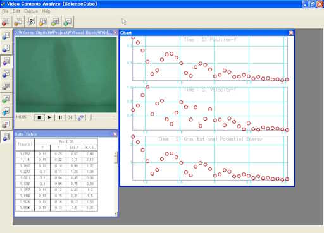Click the red ball icon in top toolbar
324x233 pixels.
tap(6, 21)
